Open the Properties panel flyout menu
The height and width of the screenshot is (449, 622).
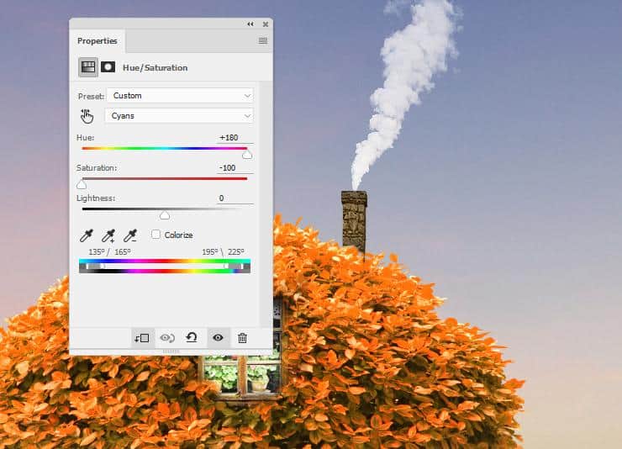coord(262,40)
